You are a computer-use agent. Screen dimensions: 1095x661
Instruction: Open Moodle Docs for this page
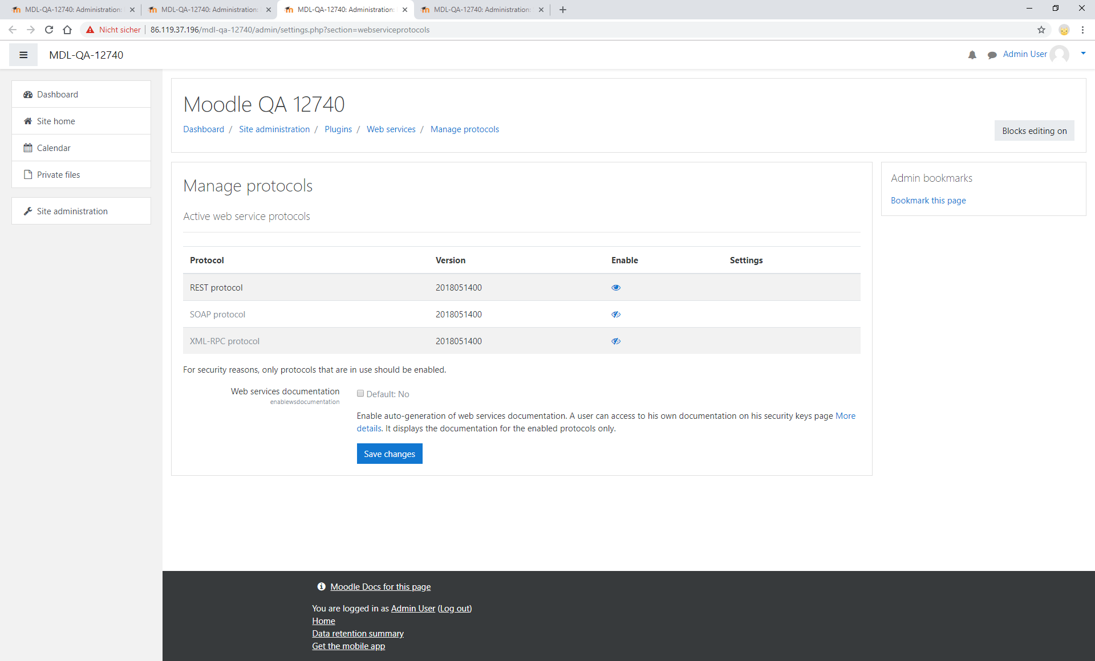tap(380, 587)
